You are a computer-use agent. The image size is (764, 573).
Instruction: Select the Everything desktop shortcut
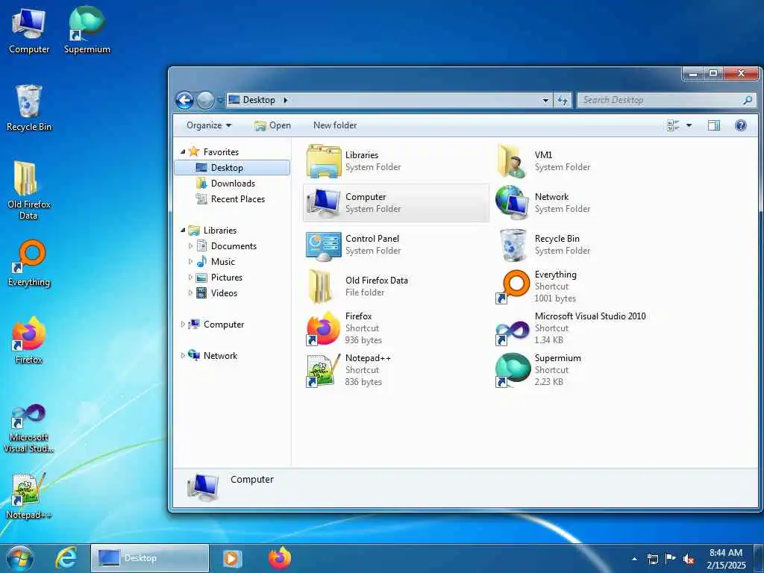(29, 263)
